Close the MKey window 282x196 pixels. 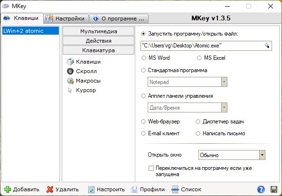pos(271,6)
